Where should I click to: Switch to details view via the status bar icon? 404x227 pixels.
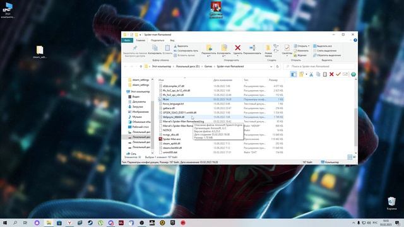coord(350,157)
